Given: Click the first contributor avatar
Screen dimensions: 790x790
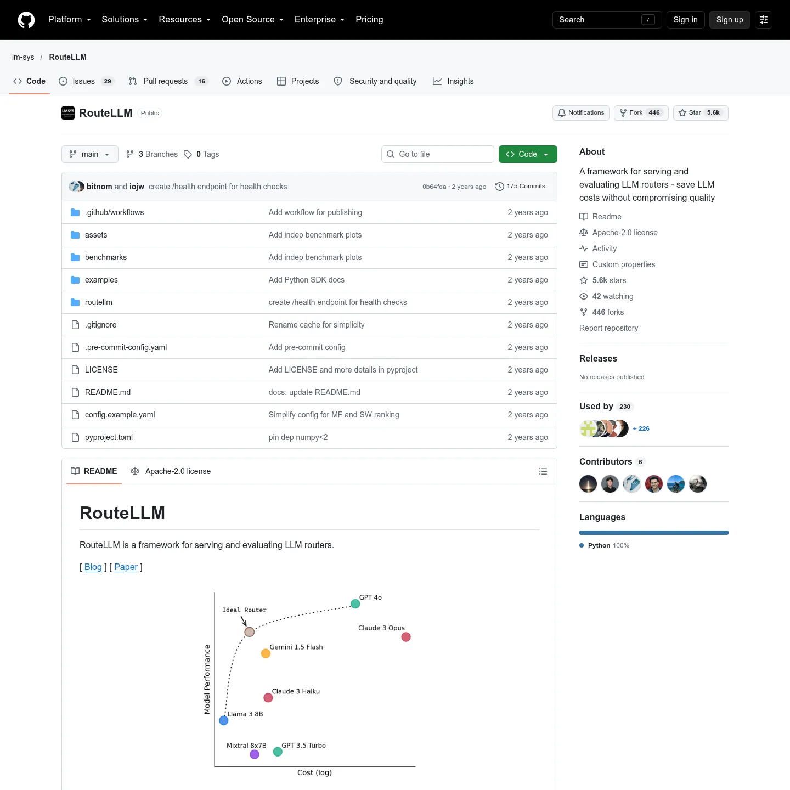Looking at the screenshot, I should pos(588,484).
